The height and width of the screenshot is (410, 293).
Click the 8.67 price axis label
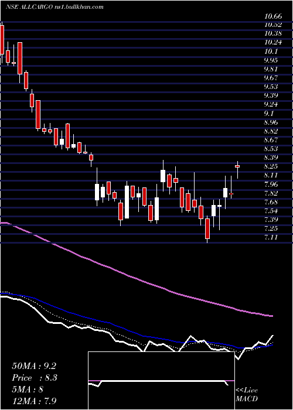[x=271, y=139]
